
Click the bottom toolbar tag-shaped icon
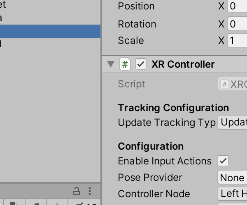36,203
